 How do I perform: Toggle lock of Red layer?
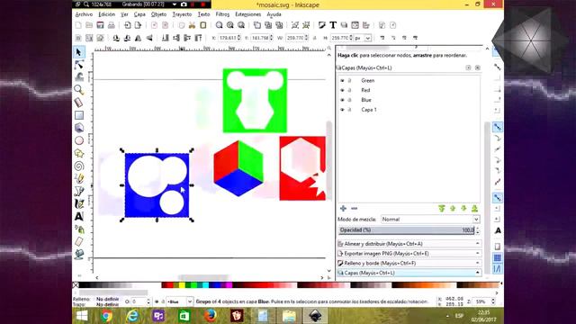[350, 90]
